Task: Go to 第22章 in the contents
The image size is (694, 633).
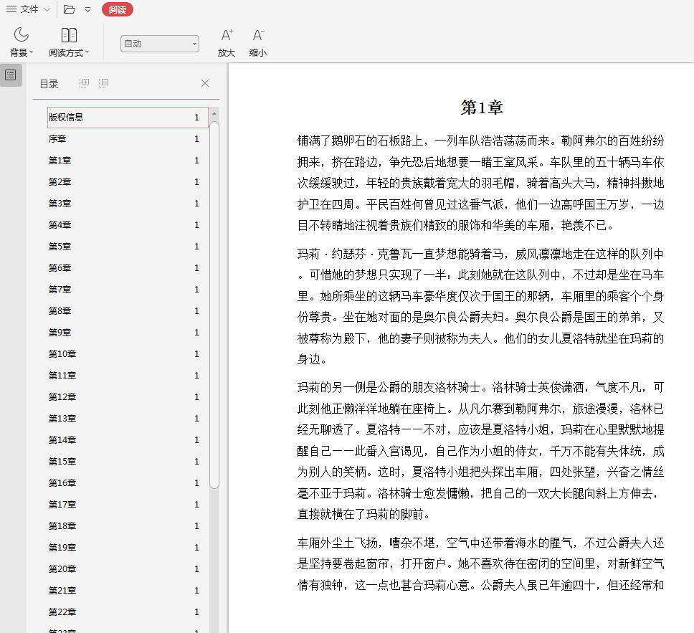Action: tap(128, 612)
